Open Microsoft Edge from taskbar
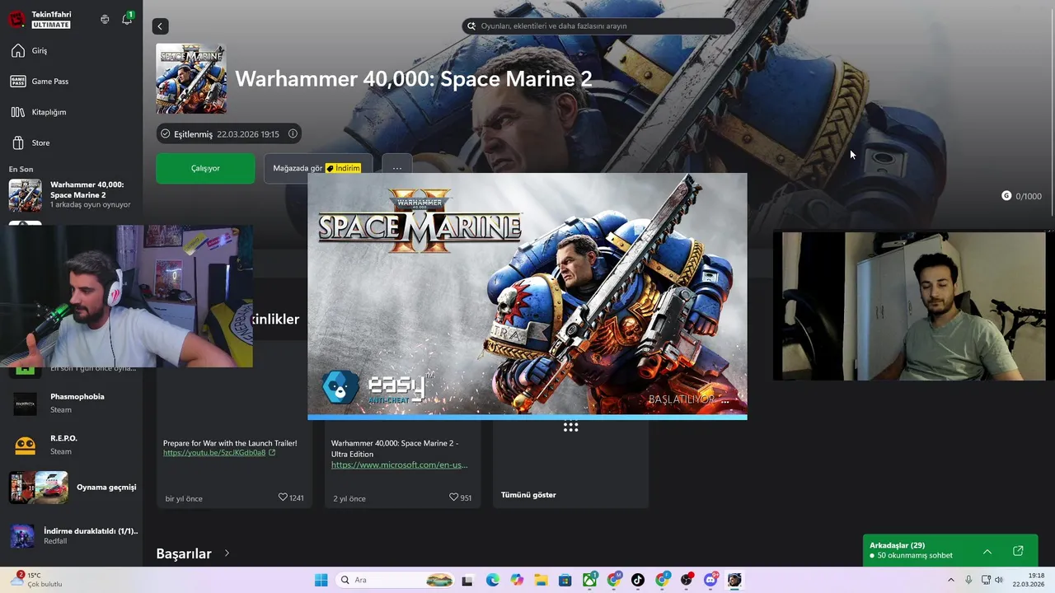Viewport: 1055px width, 593px height. pos(492,580)
